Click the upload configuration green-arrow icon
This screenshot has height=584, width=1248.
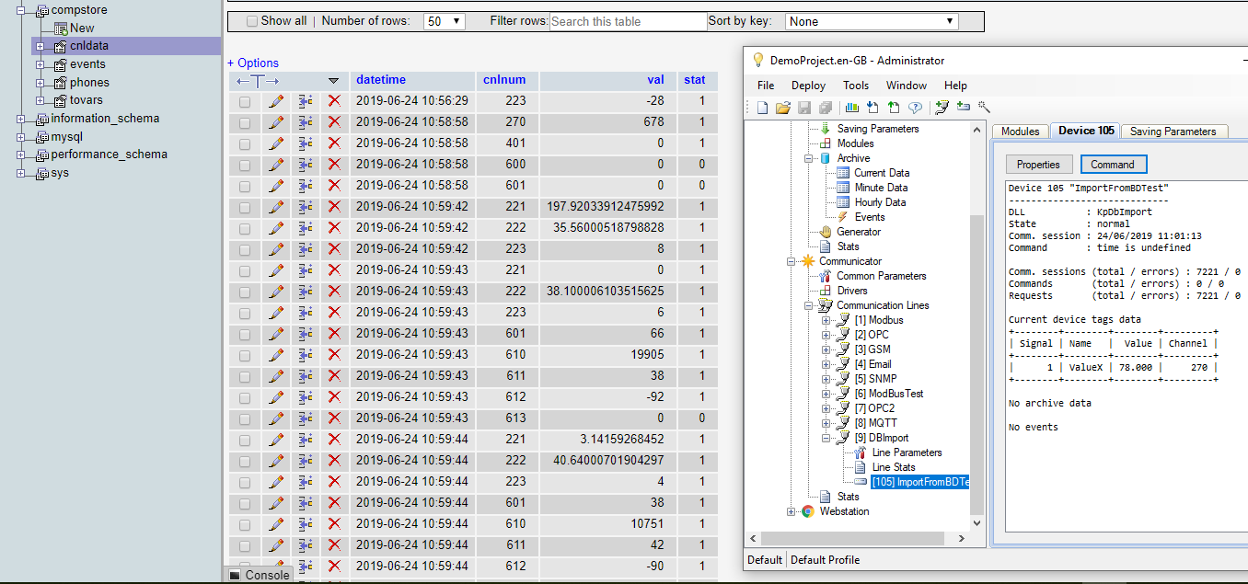click(x=894, y=108)
